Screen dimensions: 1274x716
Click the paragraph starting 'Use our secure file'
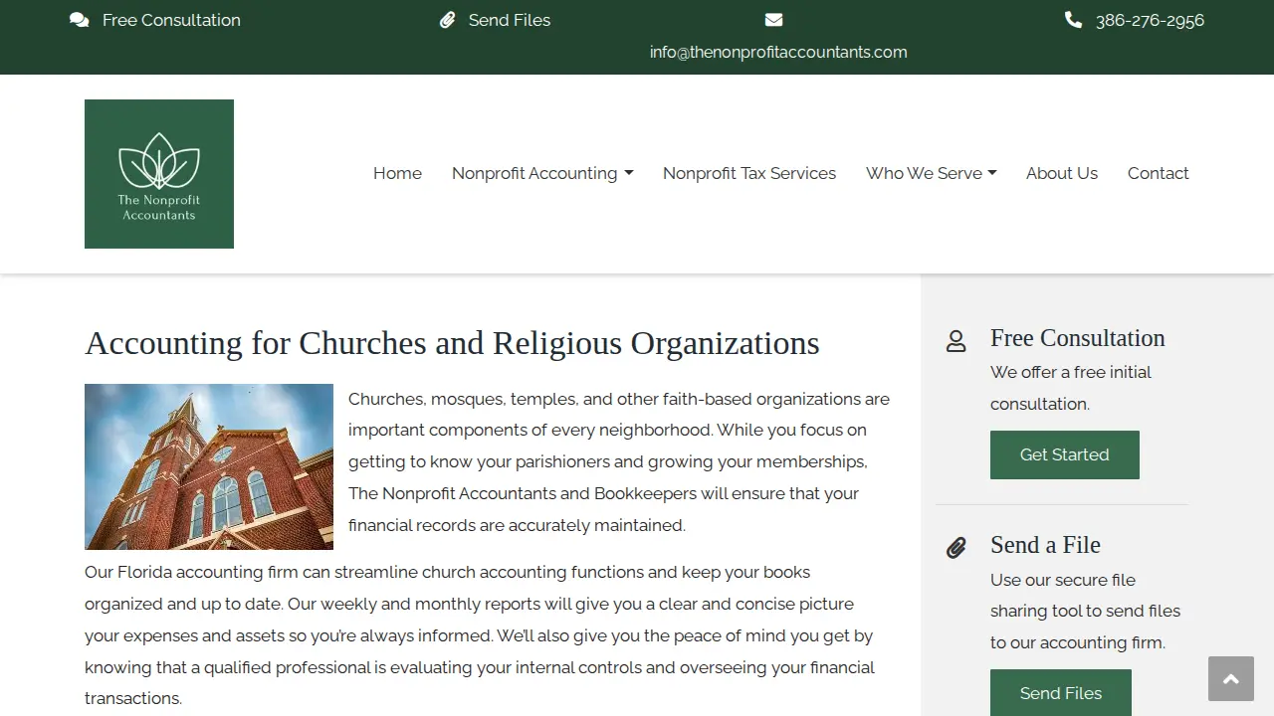click(1085, 611)
